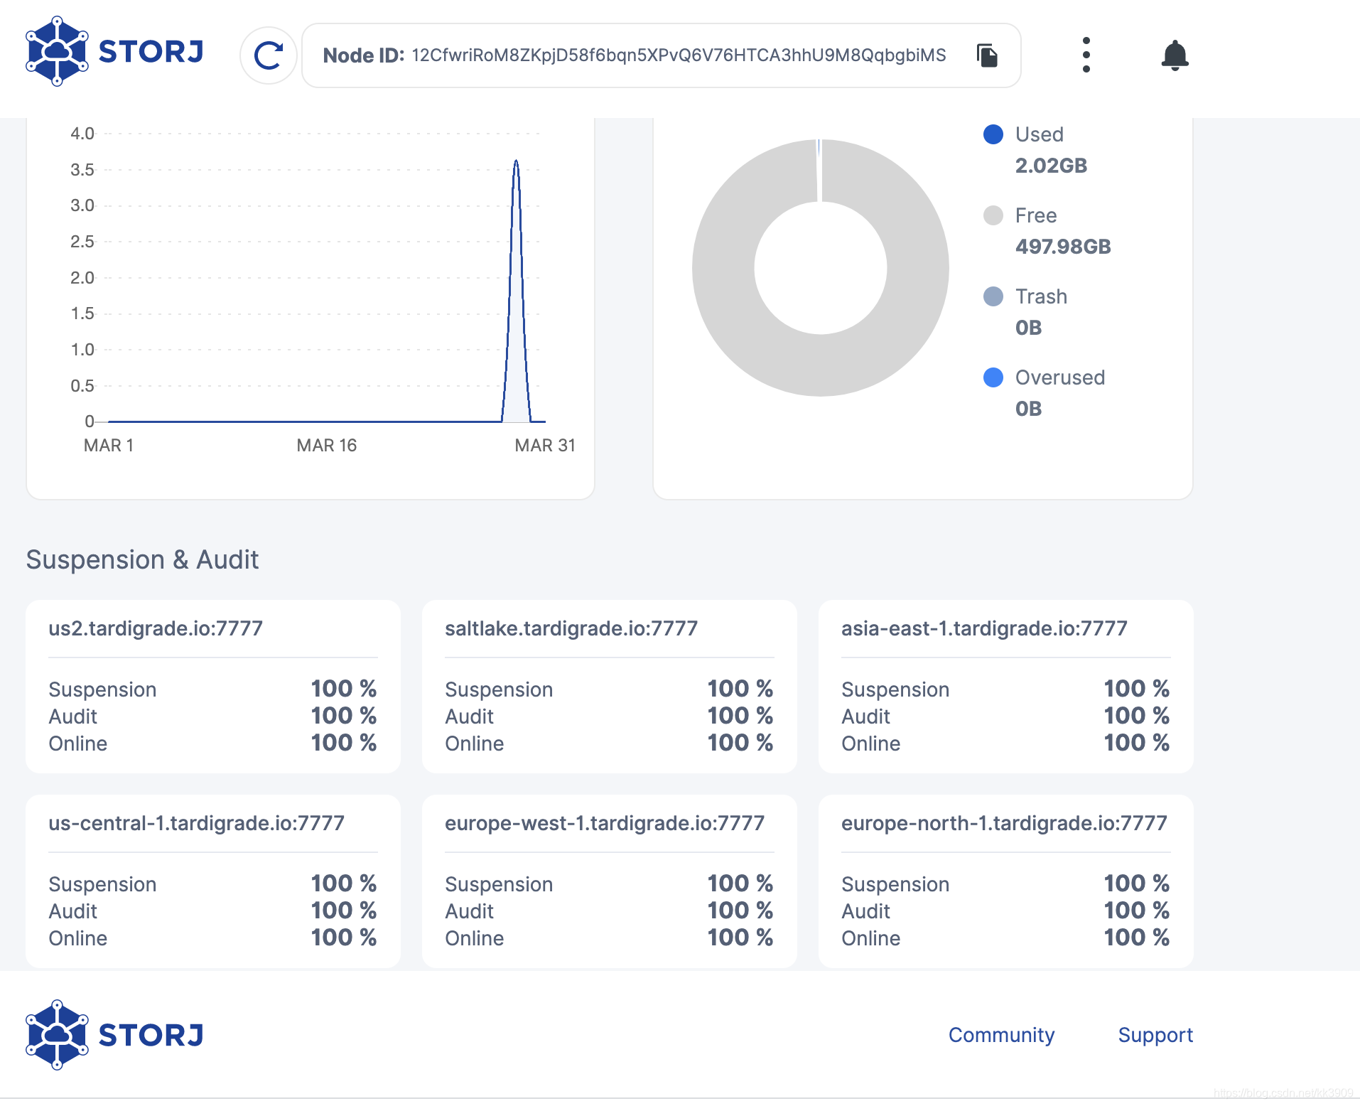Screen dimensions: 1360x1106
Task: Open the notifications bell
Action: coord(1175,55)
